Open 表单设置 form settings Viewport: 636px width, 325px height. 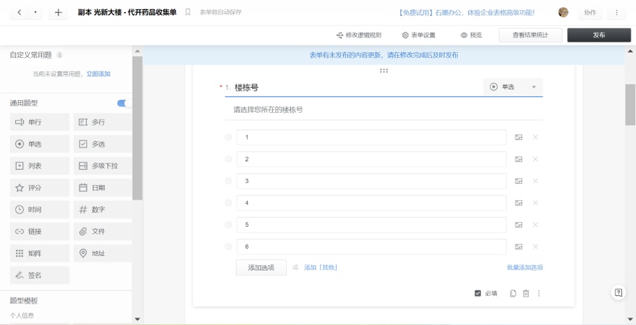click(419, 35)
